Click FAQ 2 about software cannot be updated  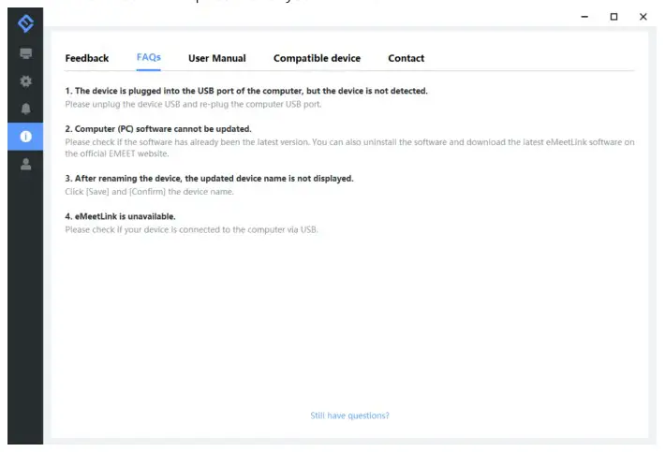pyautogui.click(x=158, y=128)
